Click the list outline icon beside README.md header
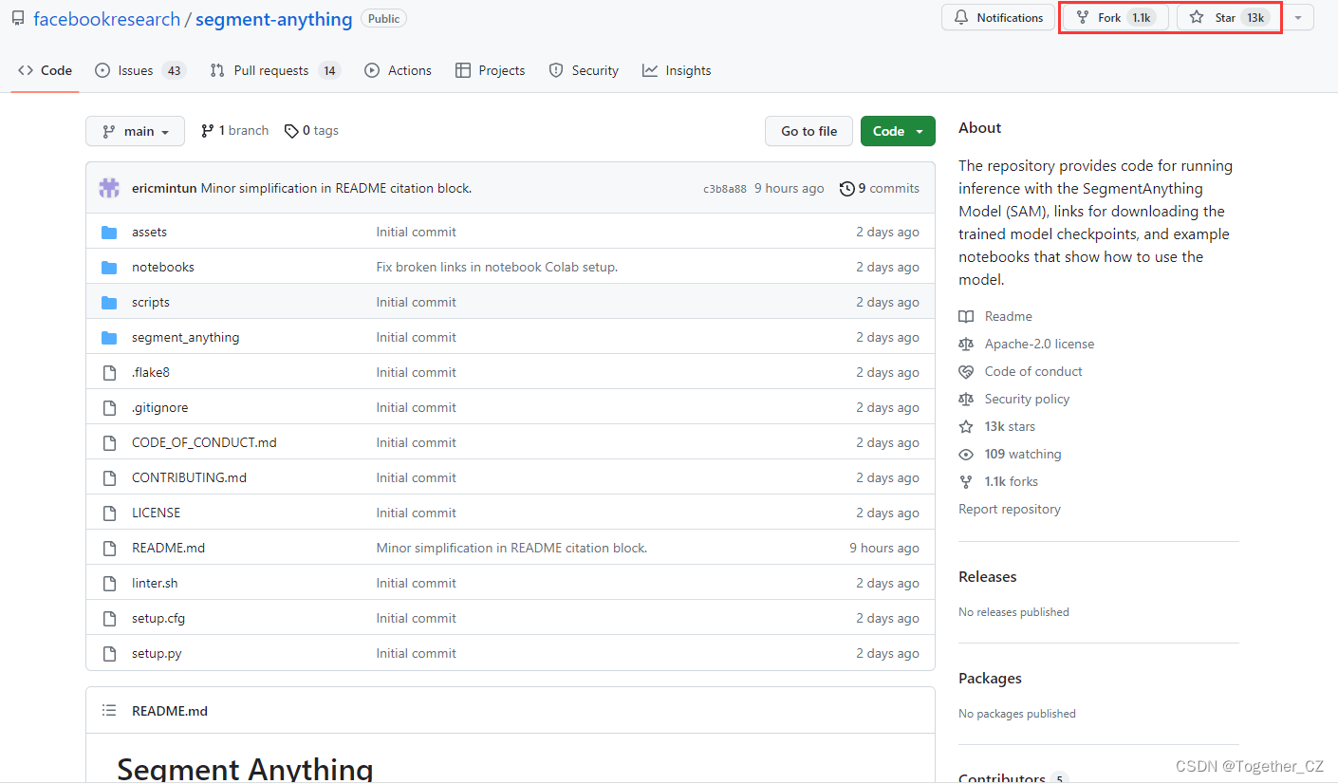1338x784 pixels. pos(109,711)
